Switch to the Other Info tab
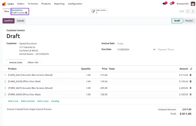 coord(33,63)
